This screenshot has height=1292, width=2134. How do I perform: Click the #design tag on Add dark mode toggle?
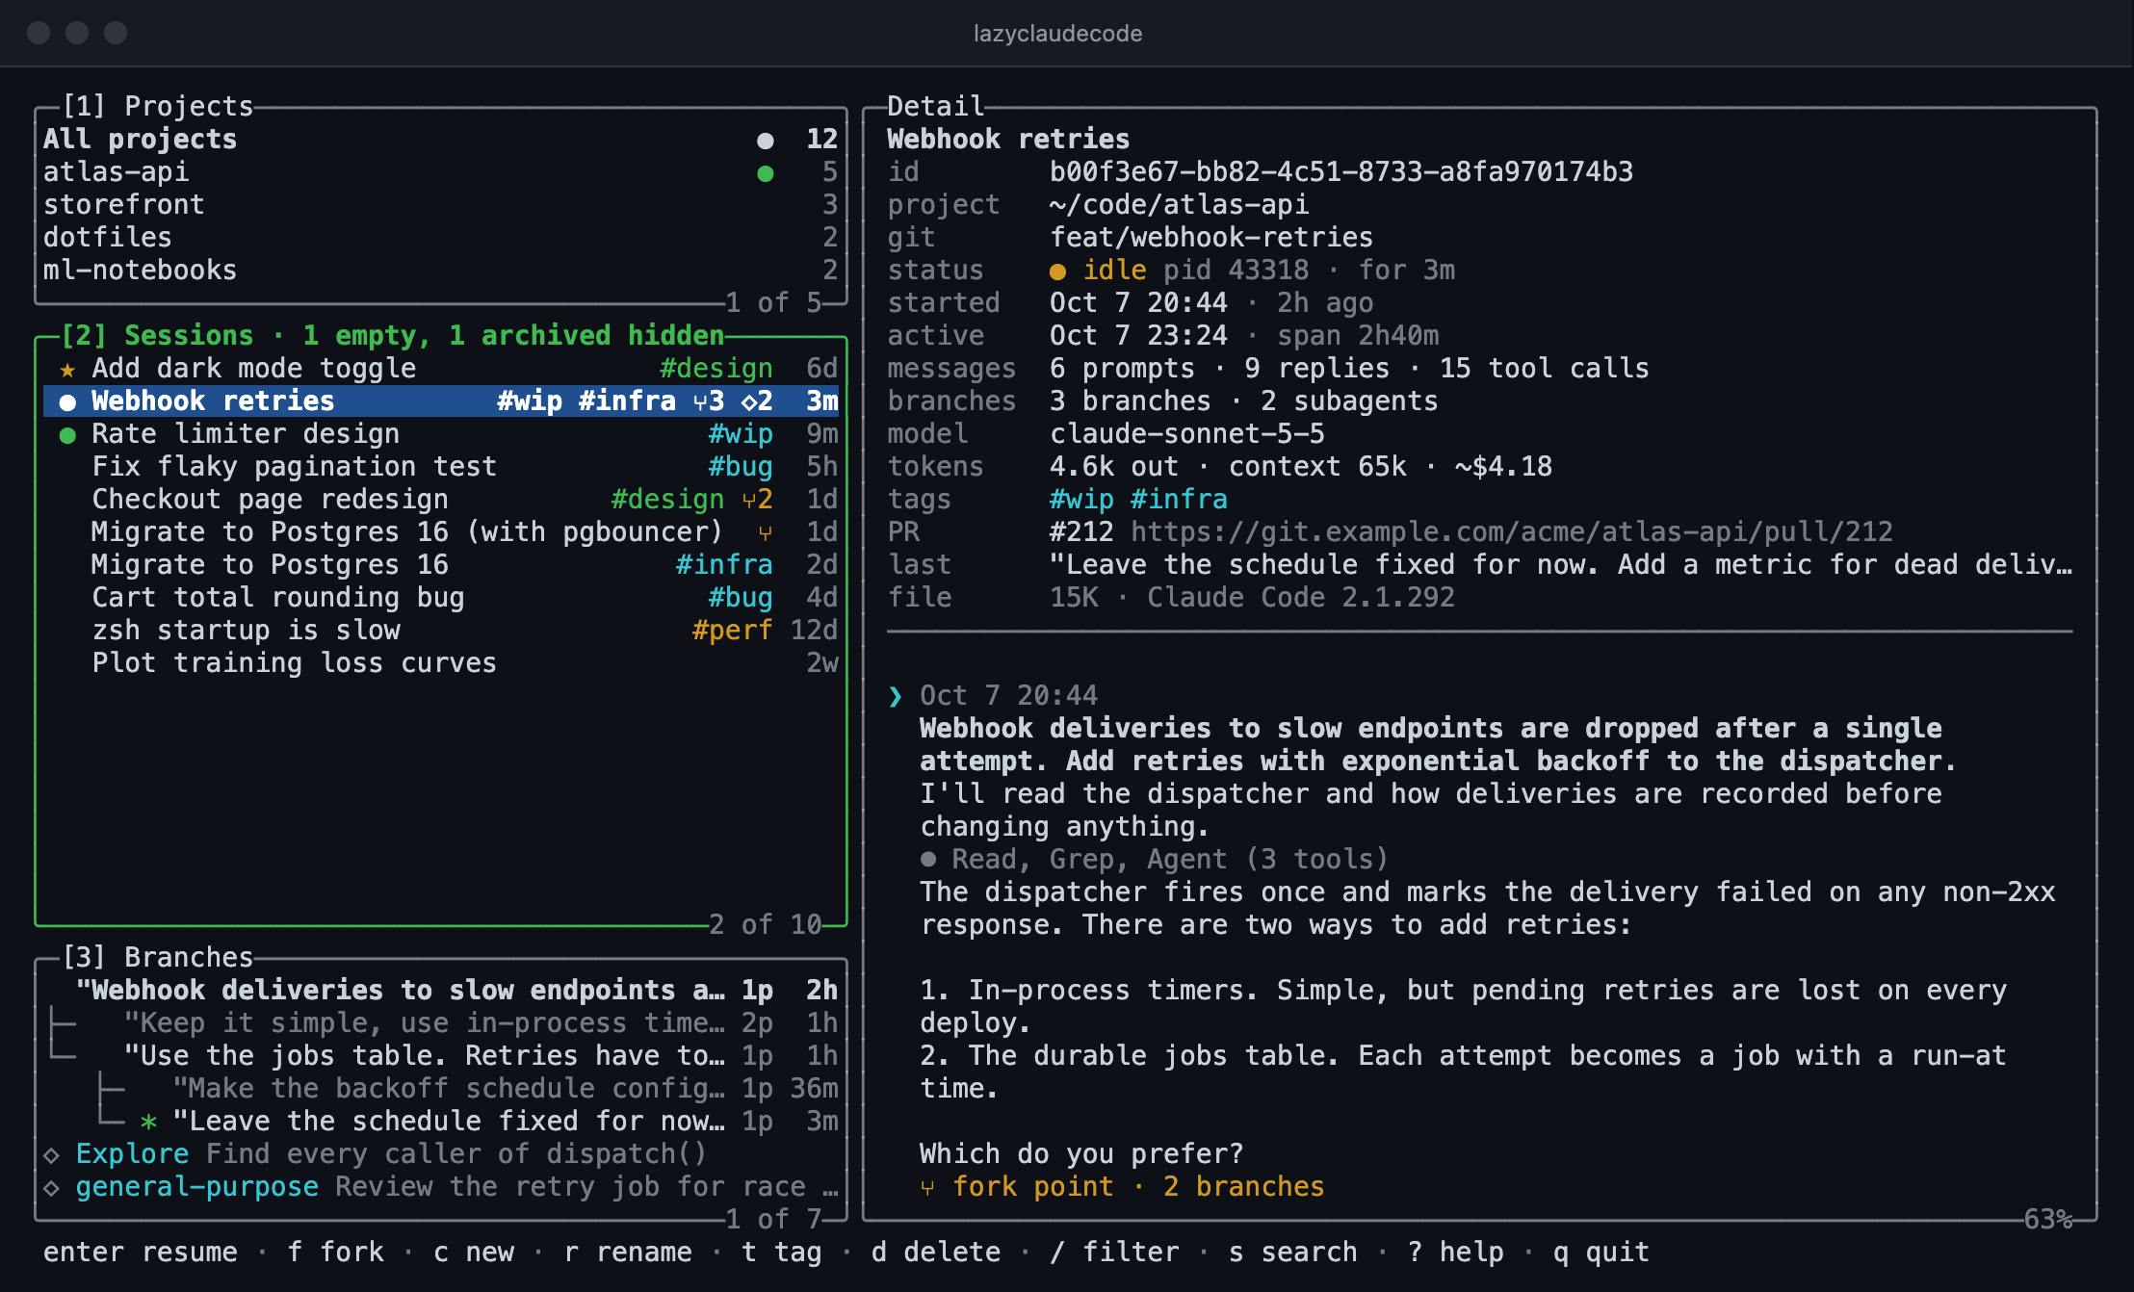point(716,369)
